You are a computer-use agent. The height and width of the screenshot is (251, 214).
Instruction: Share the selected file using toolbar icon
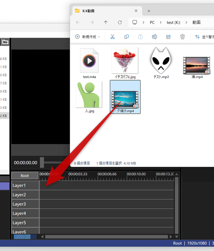coord(168,37)
